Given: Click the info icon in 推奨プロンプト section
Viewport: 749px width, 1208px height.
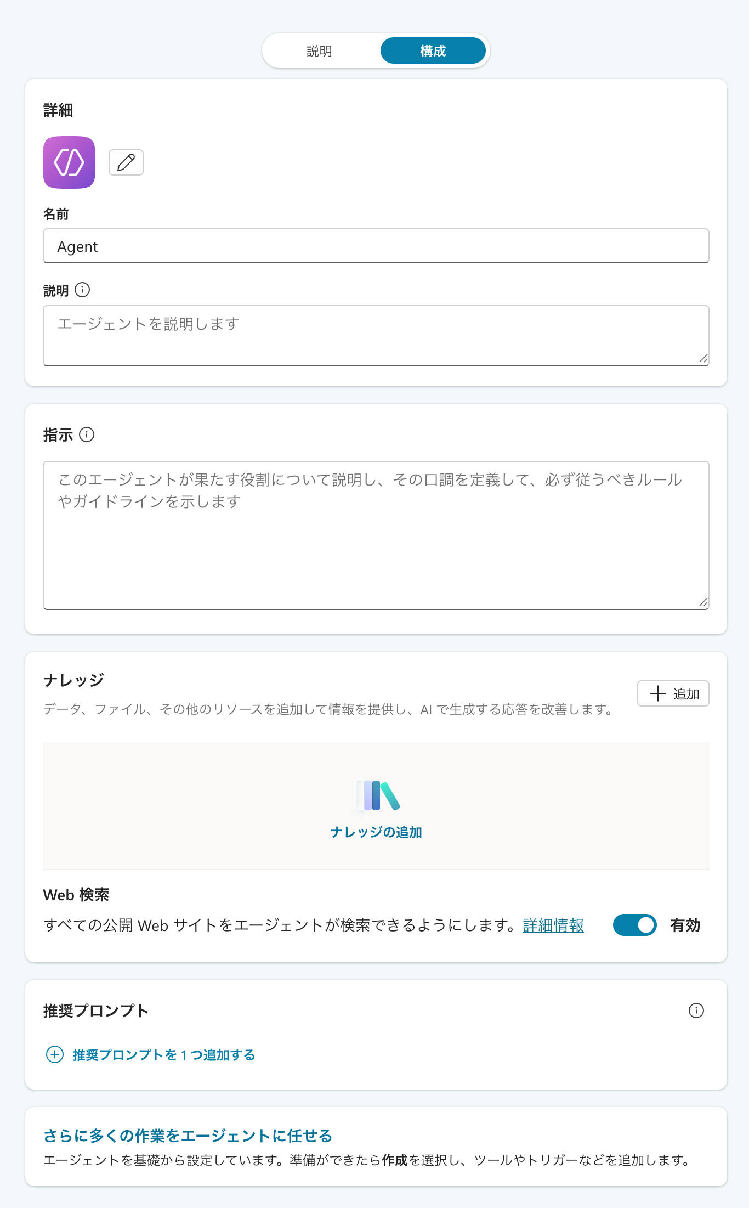Looking at the screenshot, I should tap(696, 1011).
